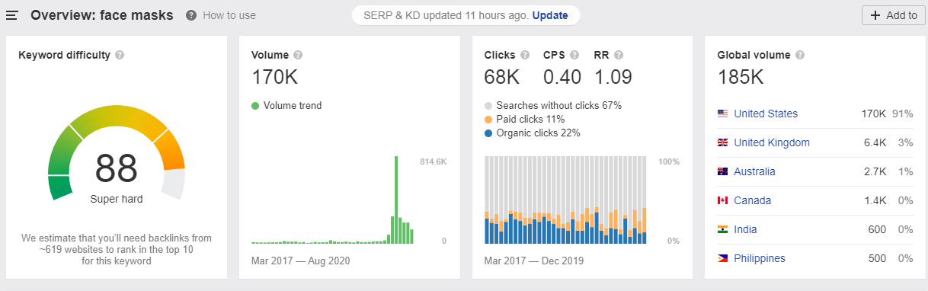Click the tallest green volume trend bar

coord(396,200)
